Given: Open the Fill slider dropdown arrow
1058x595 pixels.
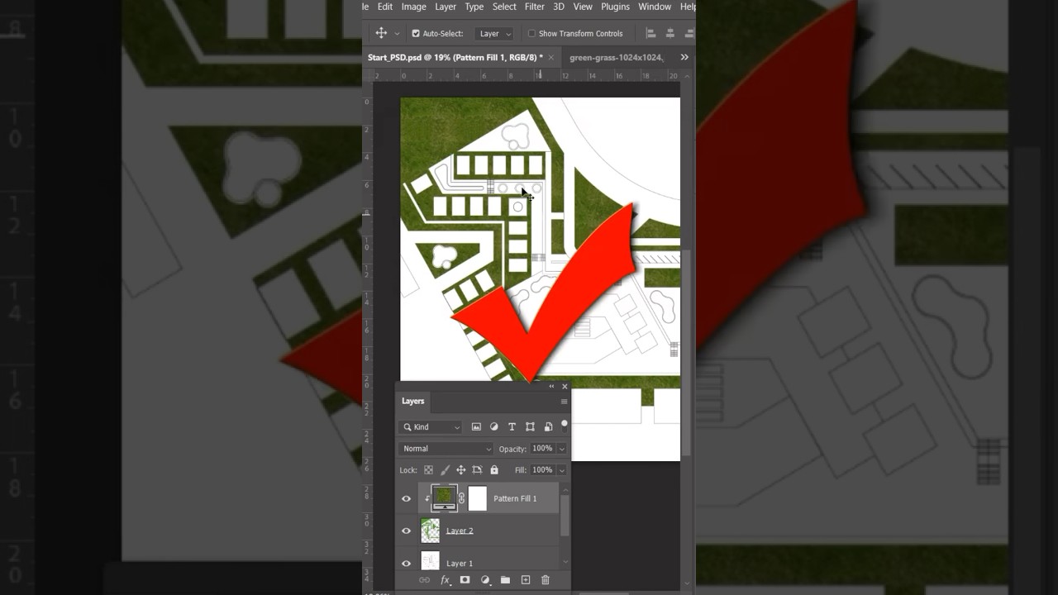Looking at the screenshot, I should point(562,470).
